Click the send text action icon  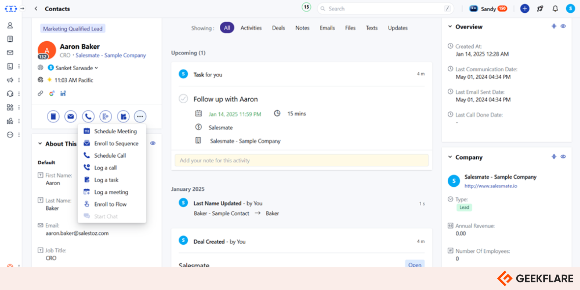click(105, 116)
